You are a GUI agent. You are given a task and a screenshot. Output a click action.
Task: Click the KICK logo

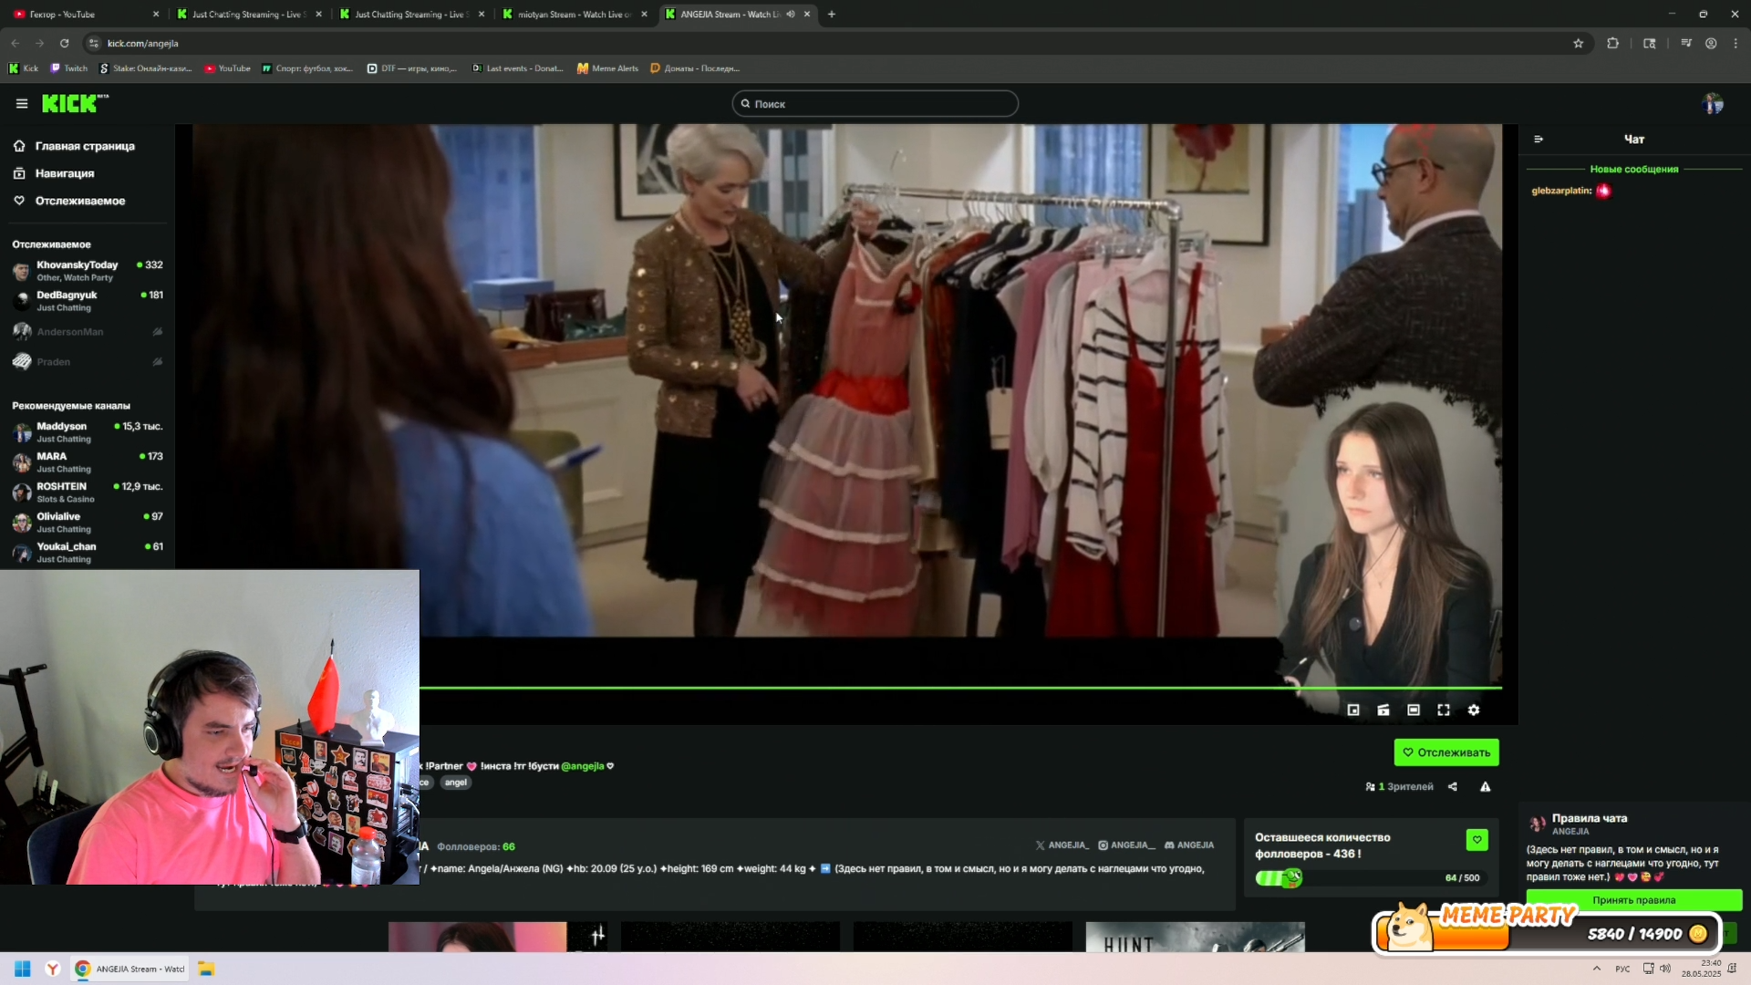click(x=75, y=104)
